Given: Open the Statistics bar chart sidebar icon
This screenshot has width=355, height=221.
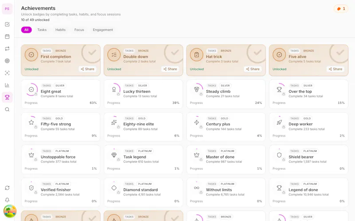Looking at the screenshot, I should pyautogui.click(x=7, y=85).
